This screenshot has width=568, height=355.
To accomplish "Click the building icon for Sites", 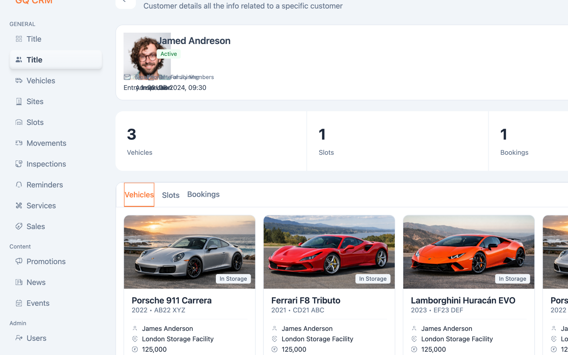I will (19, 102).
